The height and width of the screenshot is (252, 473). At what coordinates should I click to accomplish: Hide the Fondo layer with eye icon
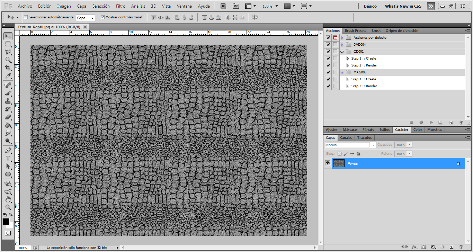(328, 163)
